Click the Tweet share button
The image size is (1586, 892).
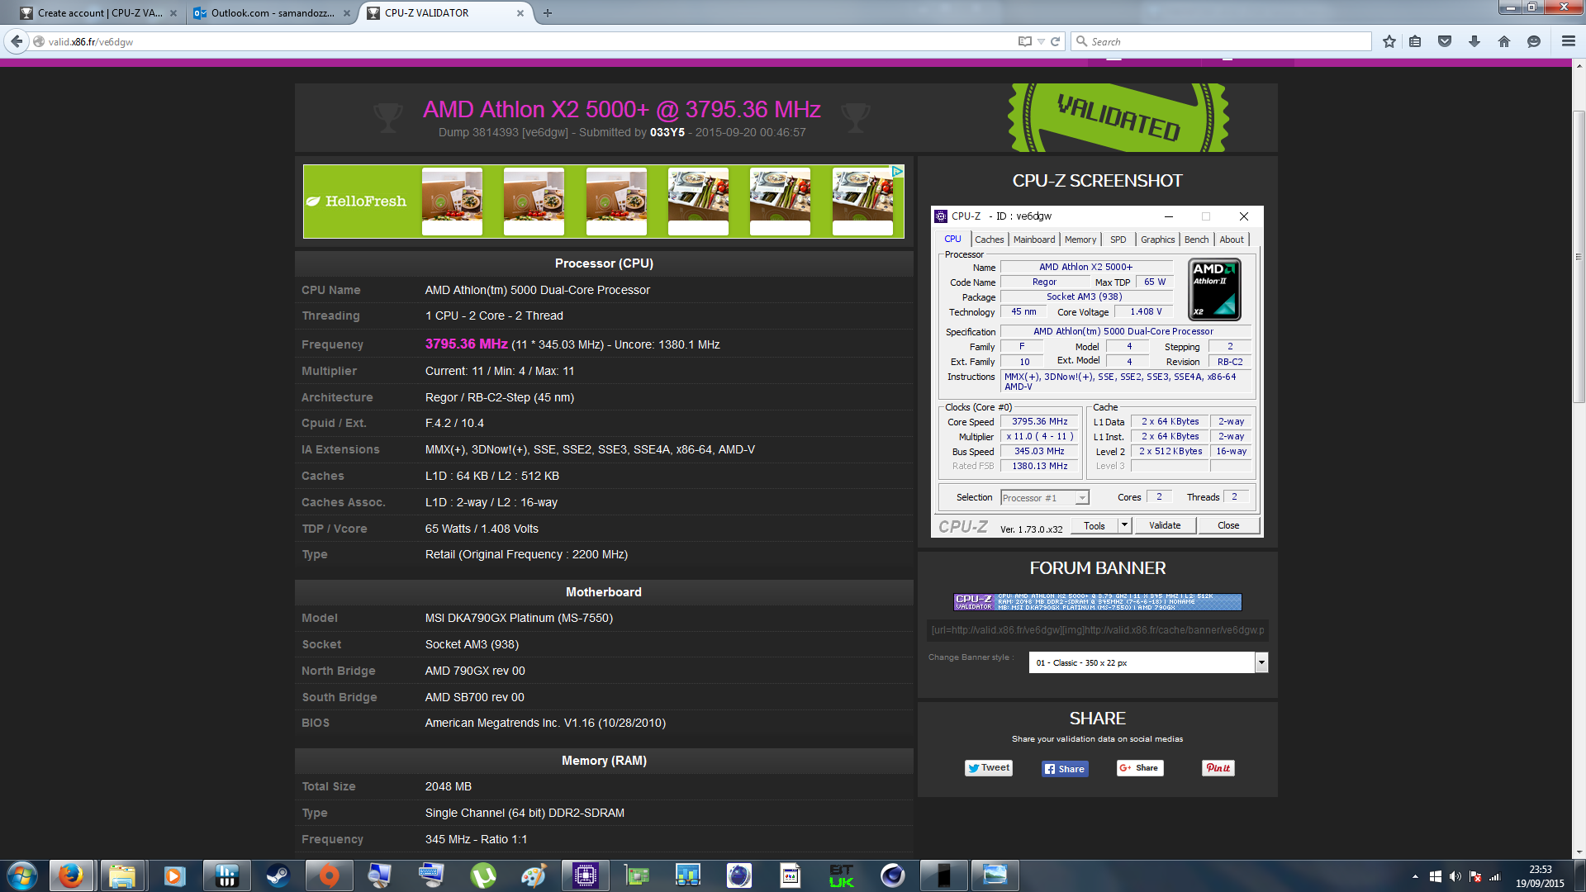989,768
